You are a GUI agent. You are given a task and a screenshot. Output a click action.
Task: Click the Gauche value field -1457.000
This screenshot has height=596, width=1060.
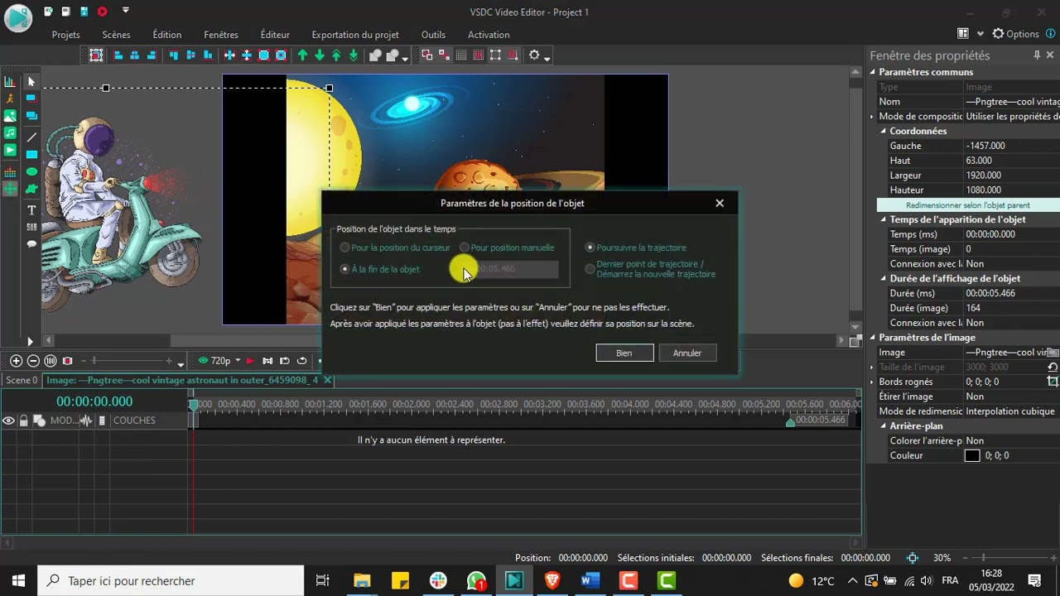coord(1012,146)
